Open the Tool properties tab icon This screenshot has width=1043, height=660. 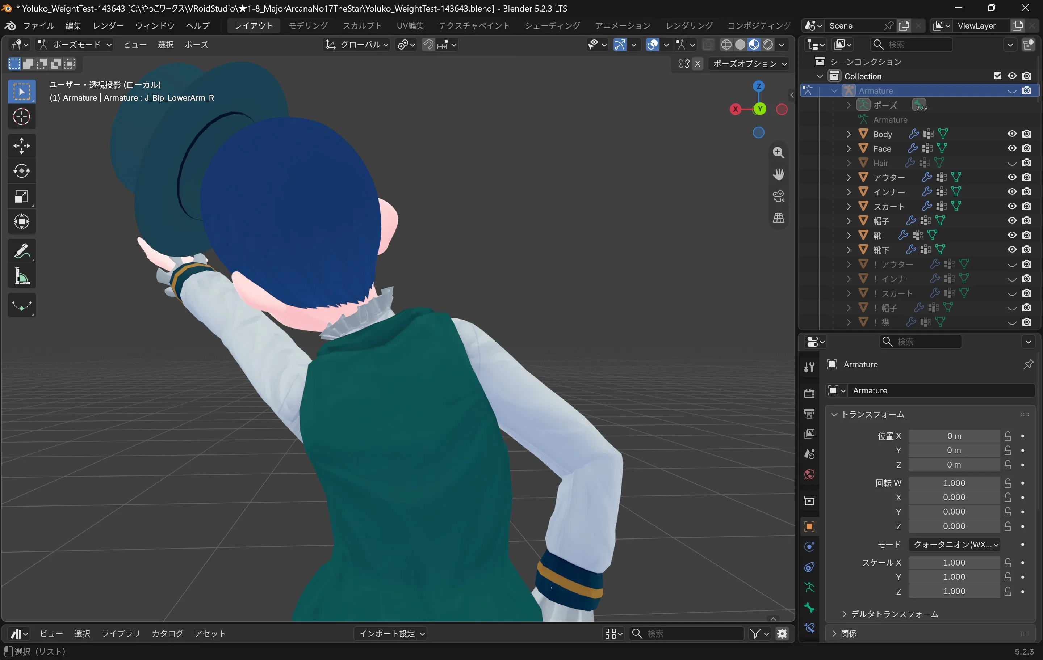(x=809, y=367)
